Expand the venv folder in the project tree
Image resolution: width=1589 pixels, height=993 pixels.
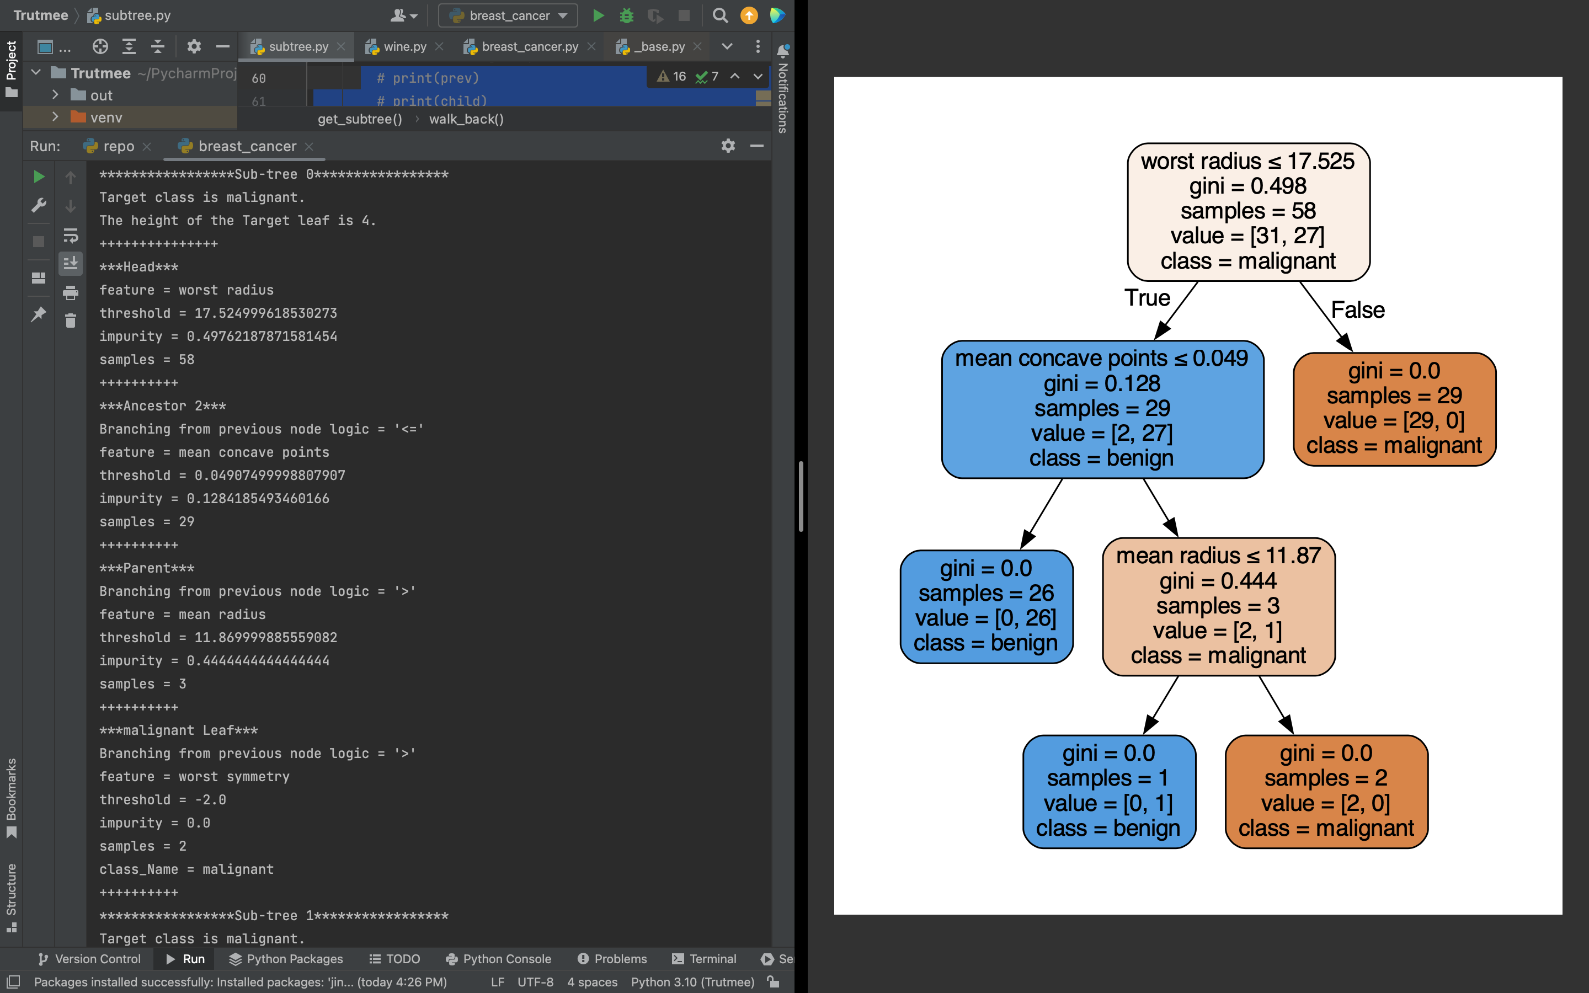(x=56, y=117)
